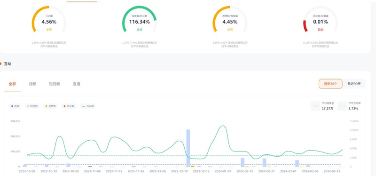This screenshot has height=176, width=376.
Task: Toggle the 点赞数 legend series
Action: [50, 106]
